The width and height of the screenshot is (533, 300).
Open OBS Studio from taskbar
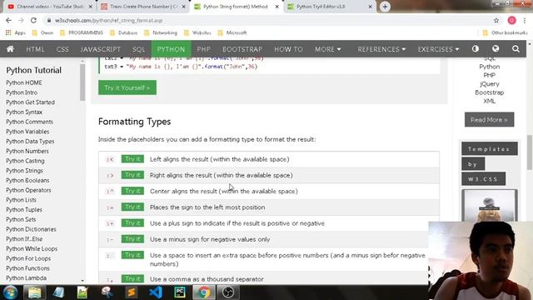[227, 292]
